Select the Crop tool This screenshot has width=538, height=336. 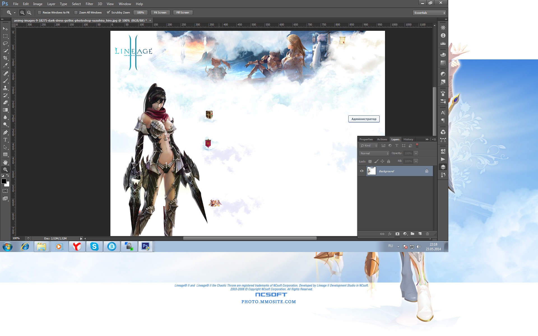tap(5, 58)
